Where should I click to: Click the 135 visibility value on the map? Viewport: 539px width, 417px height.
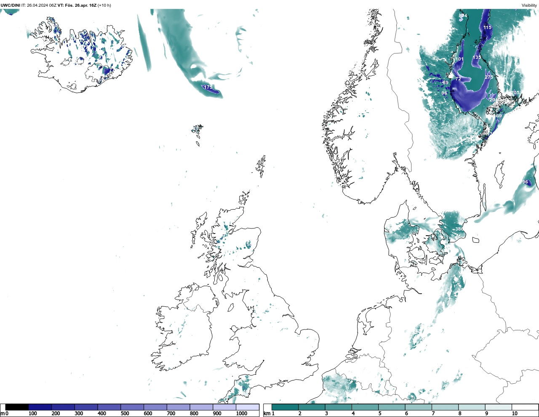[x=477, y=58]
